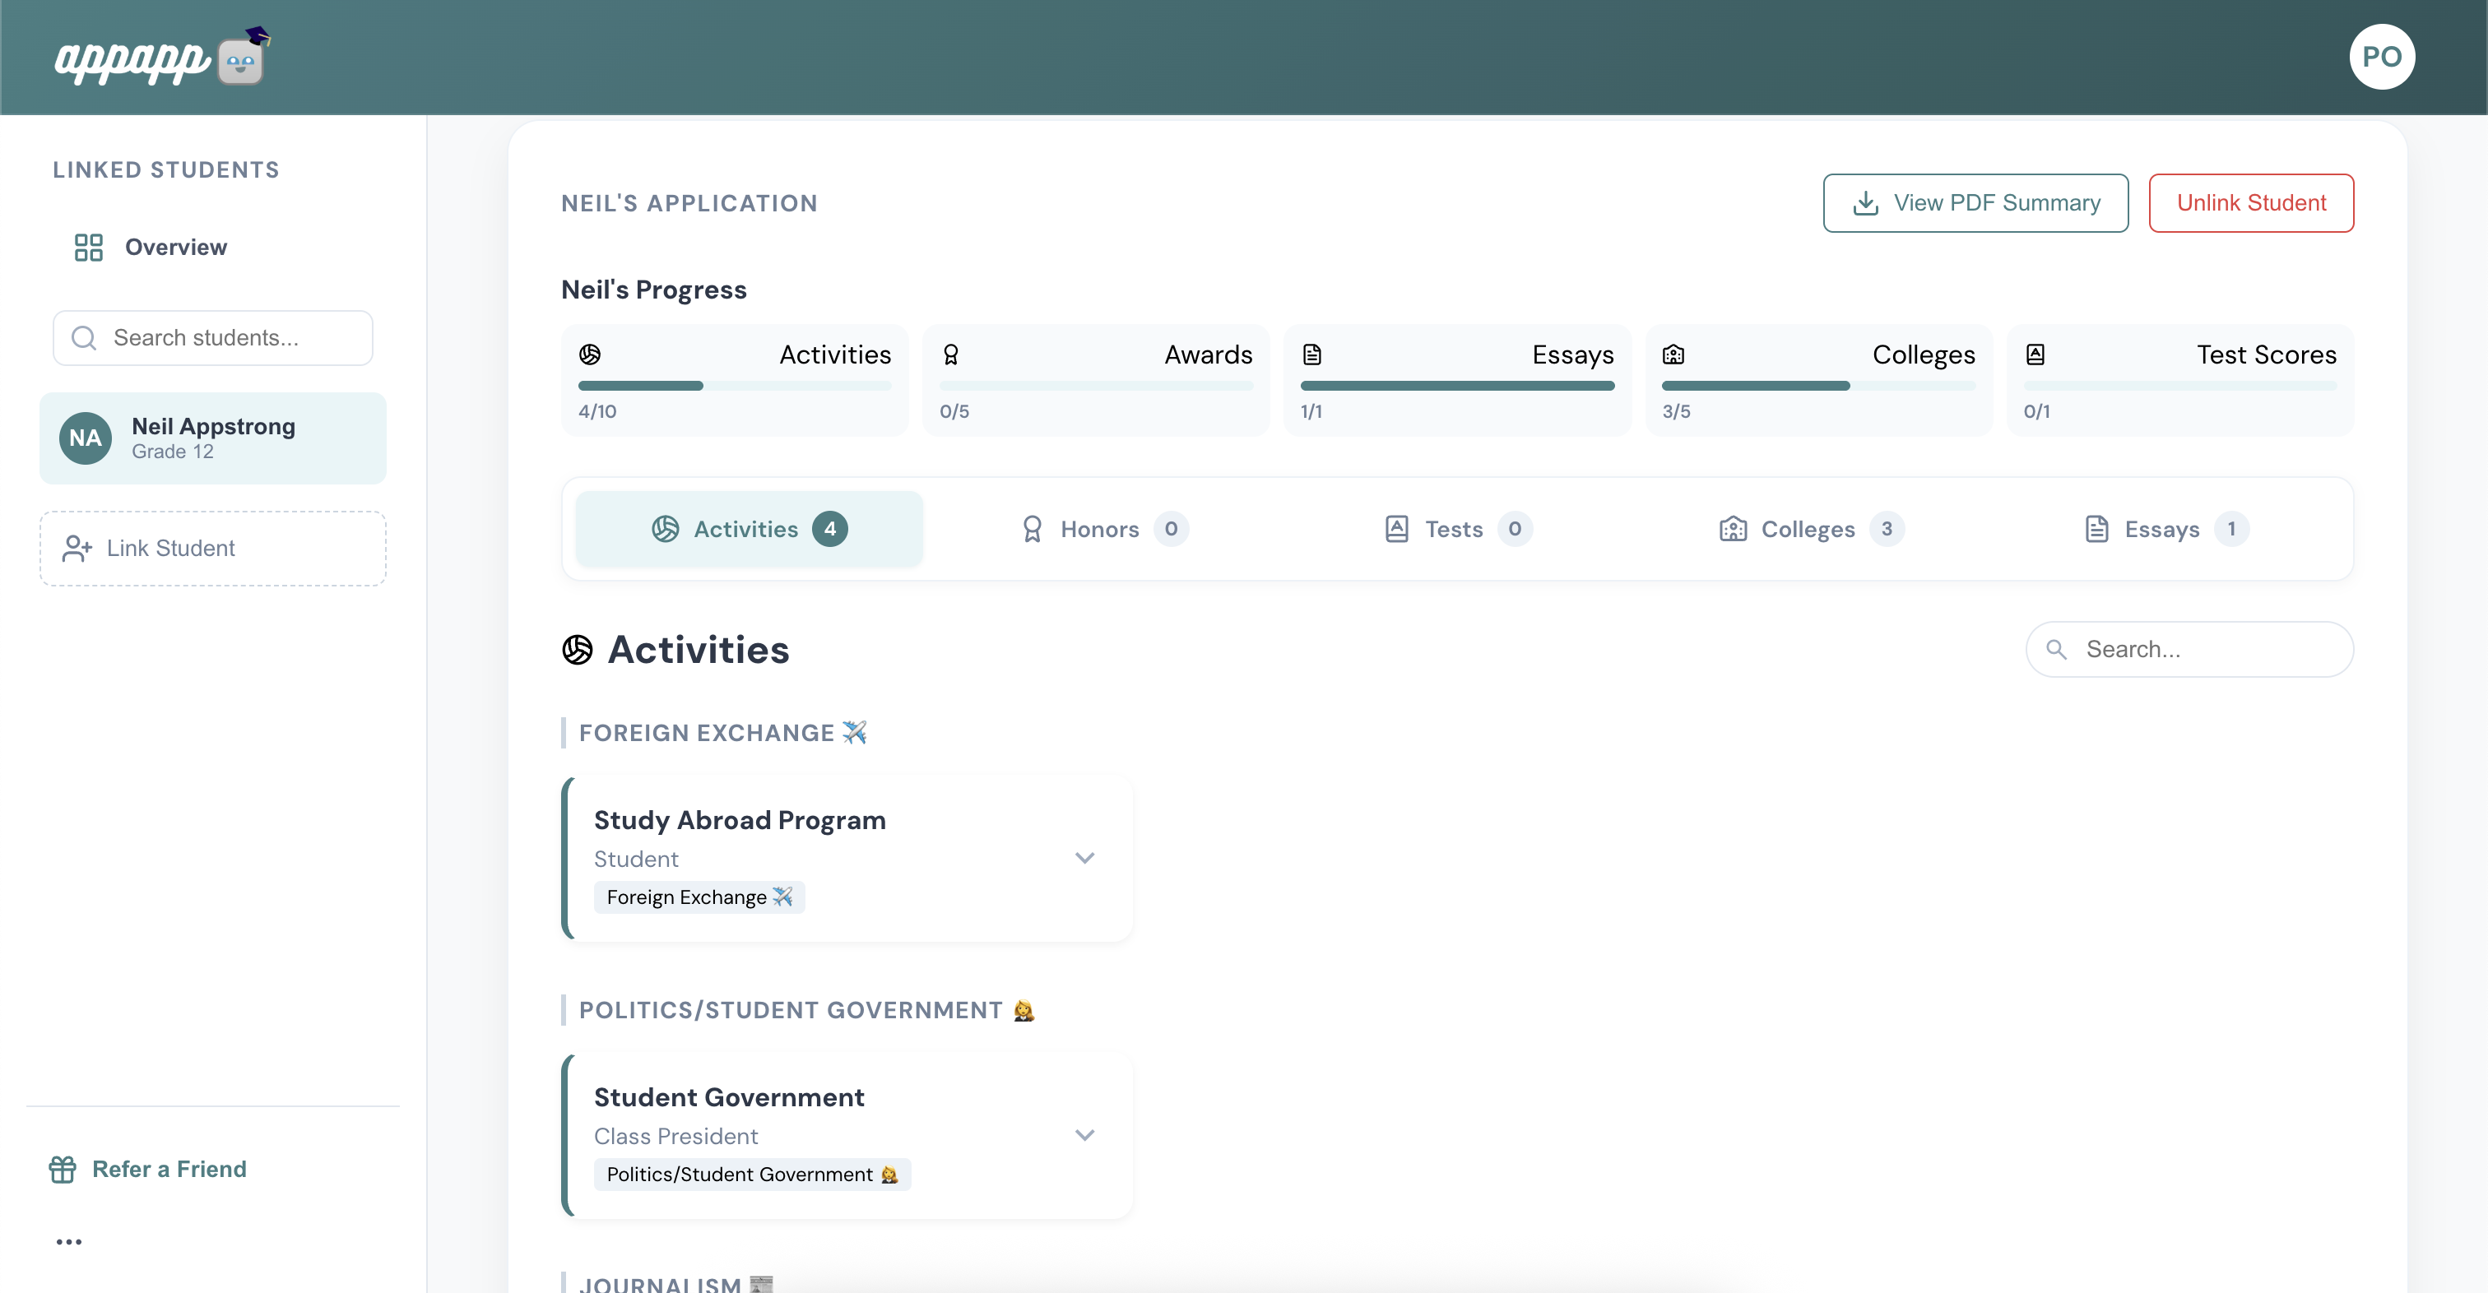Viewport: 2488px width, 1293px height.
Task: Click the Class President role text
Action: (676, 1137)
